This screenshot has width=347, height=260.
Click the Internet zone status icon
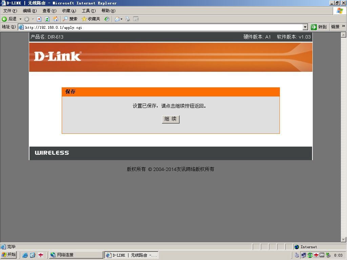tap(297, 247)
